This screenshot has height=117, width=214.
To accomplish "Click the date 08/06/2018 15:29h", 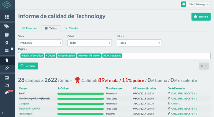I will (143, 99).
